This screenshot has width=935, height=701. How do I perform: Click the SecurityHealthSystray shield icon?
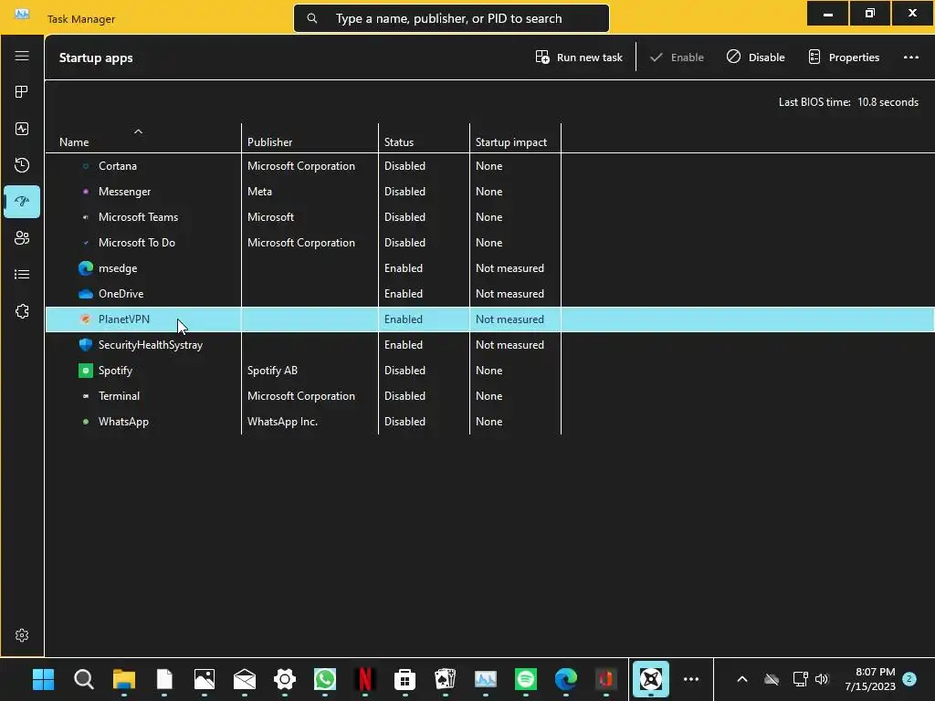pos(86,344)
